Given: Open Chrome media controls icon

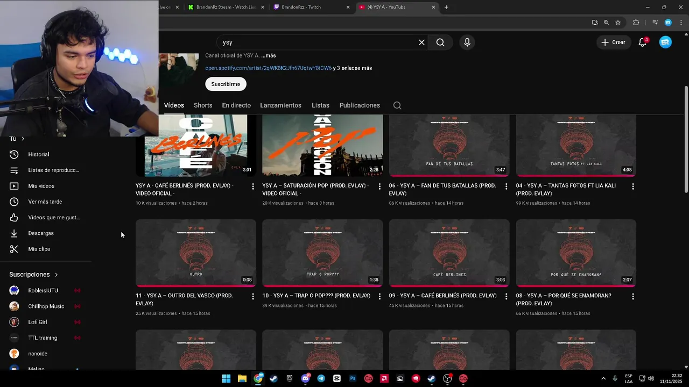Looking at the screenshot, I should click(655, 23).
